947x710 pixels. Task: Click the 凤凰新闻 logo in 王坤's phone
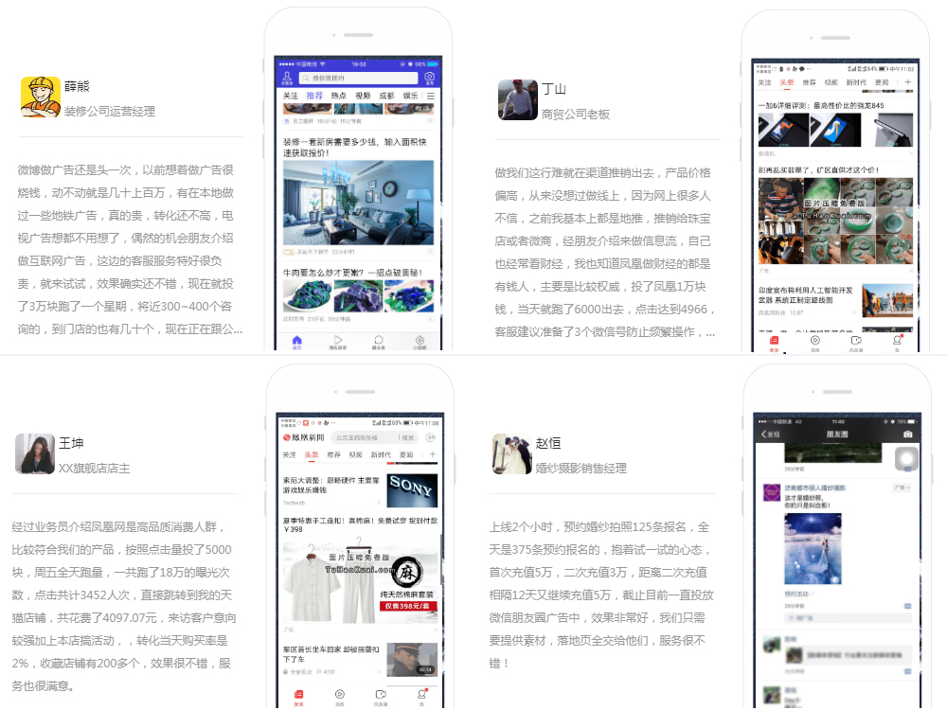[x=304, y=437]
